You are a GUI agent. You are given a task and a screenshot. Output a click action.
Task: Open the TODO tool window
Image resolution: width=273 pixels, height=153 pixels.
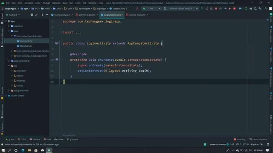click(22, 139)
